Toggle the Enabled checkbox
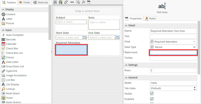Viewport: 201px width, 104px height. [152, 99]
